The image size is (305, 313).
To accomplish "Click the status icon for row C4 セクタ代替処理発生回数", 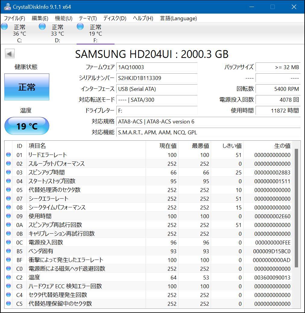I will click(x=8, y=295).
